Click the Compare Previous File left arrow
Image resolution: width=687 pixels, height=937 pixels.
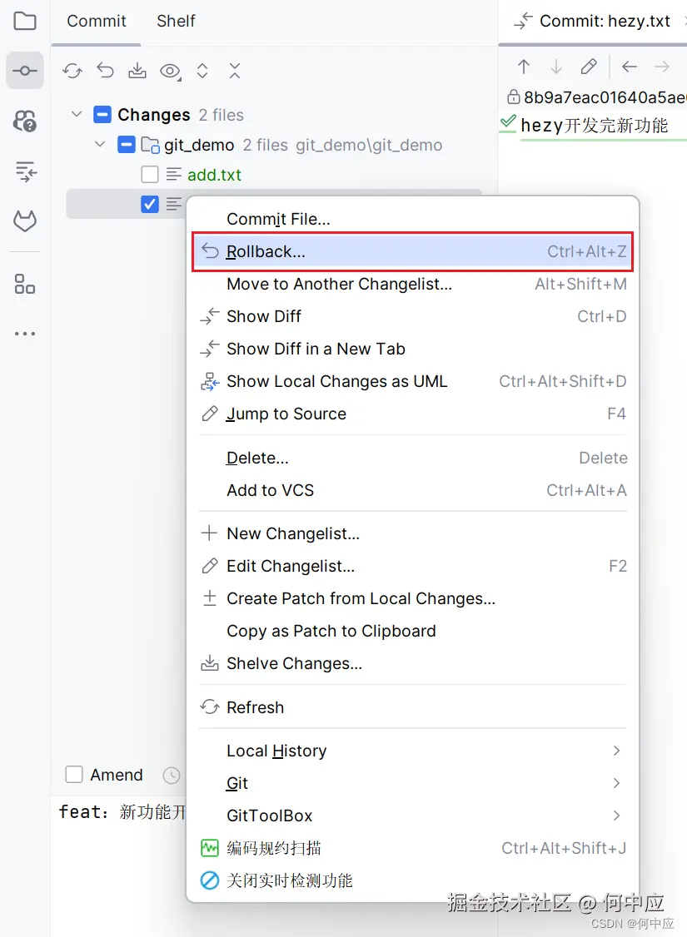click(629, 67)
